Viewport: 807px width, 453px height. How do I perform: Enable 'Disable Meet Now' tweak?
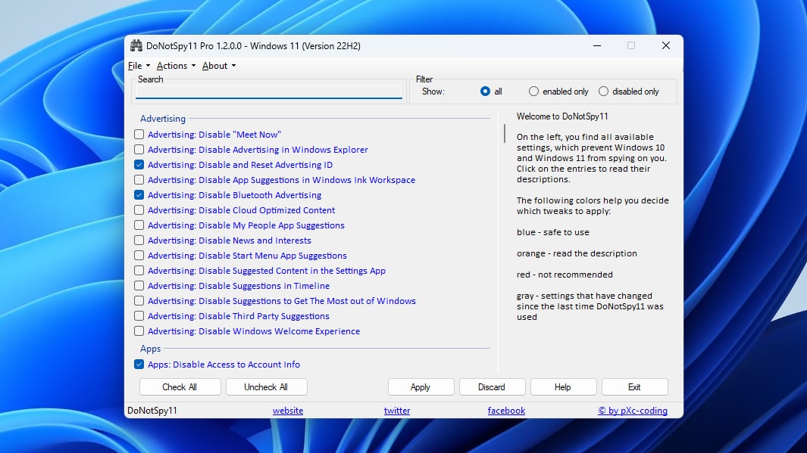pyautogui.click(x=139, y=134)
